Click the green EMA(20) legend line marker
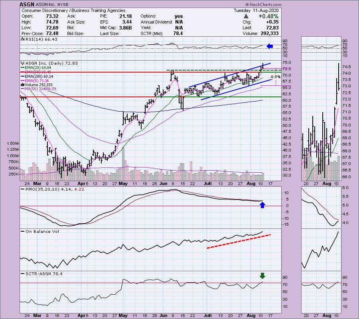 point(23,68)
